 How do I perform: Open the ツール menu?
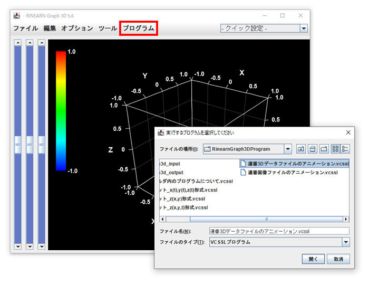click(108, 29)
